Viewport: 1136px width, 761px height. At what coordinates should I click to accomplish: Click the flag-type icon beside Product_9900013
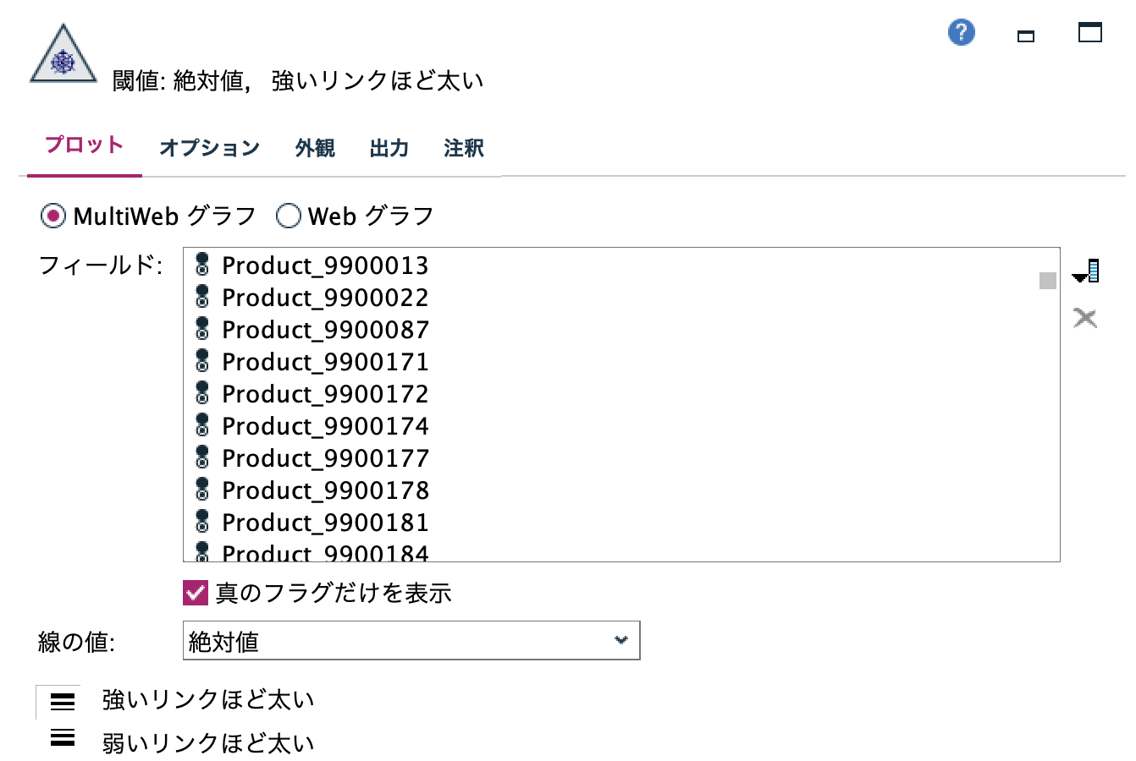[x=203, y=266]
